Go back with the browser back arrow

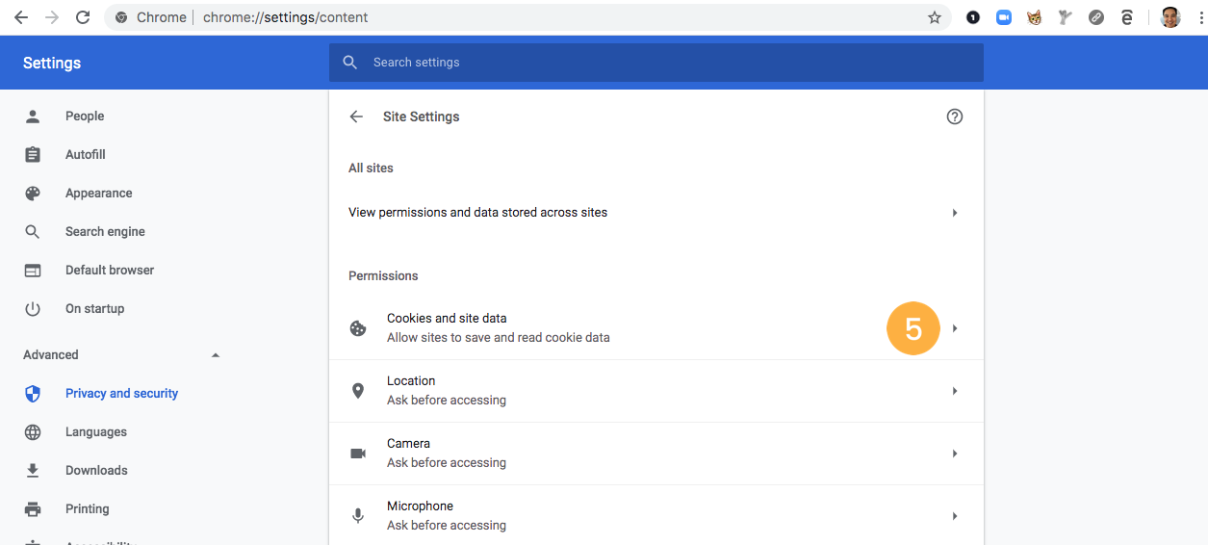click(x=21, y=17)
